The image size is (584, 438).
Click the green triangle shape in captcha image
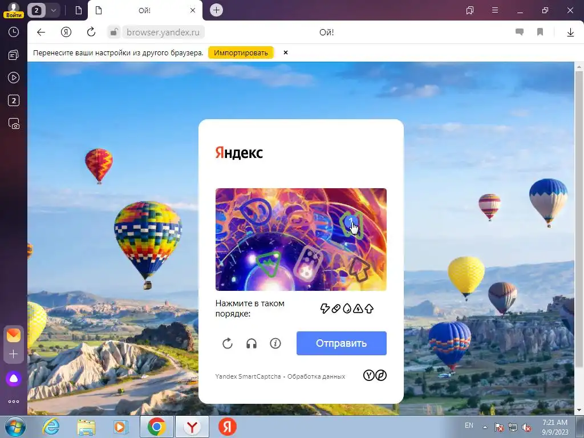click(x=269, y=263)
